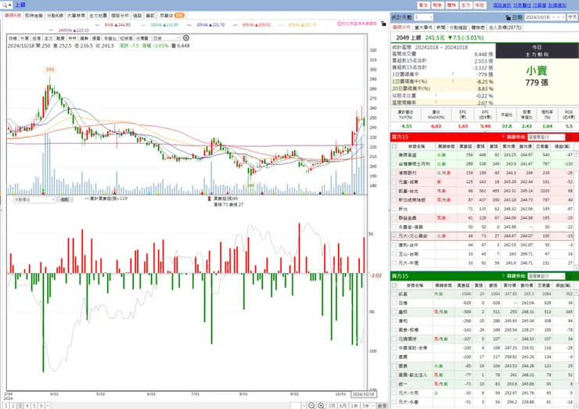Tick checkbox for 美商高盛 row
Screen dimensions: 579x409
pyautogui.click(x=394, y=155)
